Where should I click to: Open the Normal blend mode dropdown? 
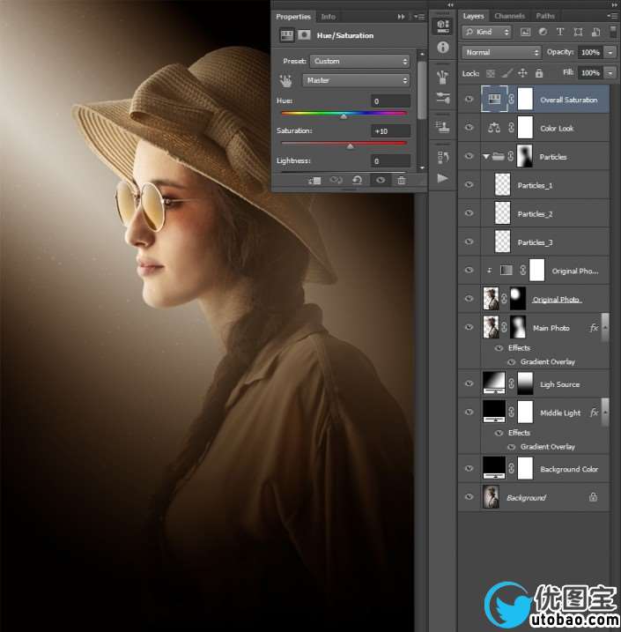click(499, 53)
